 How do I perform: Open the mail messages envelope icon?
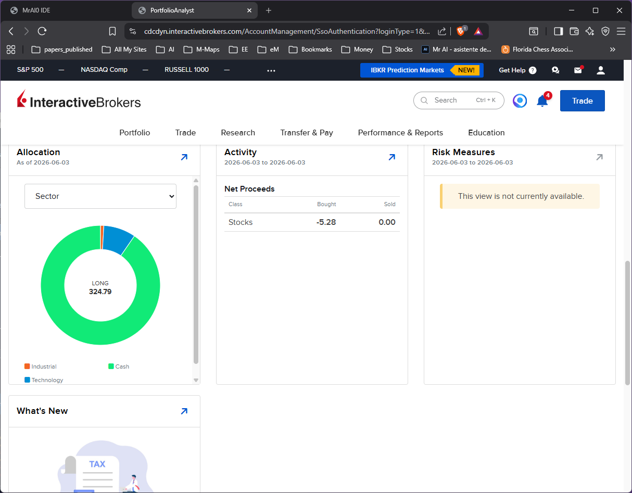click(x=578, y=70)
